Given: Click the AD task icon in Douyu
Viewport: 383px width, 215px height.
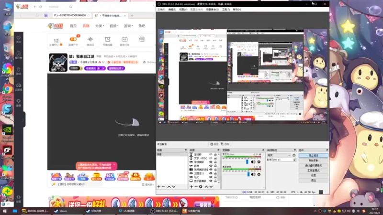Looking at the screenshot, I should tap(124, 39).
